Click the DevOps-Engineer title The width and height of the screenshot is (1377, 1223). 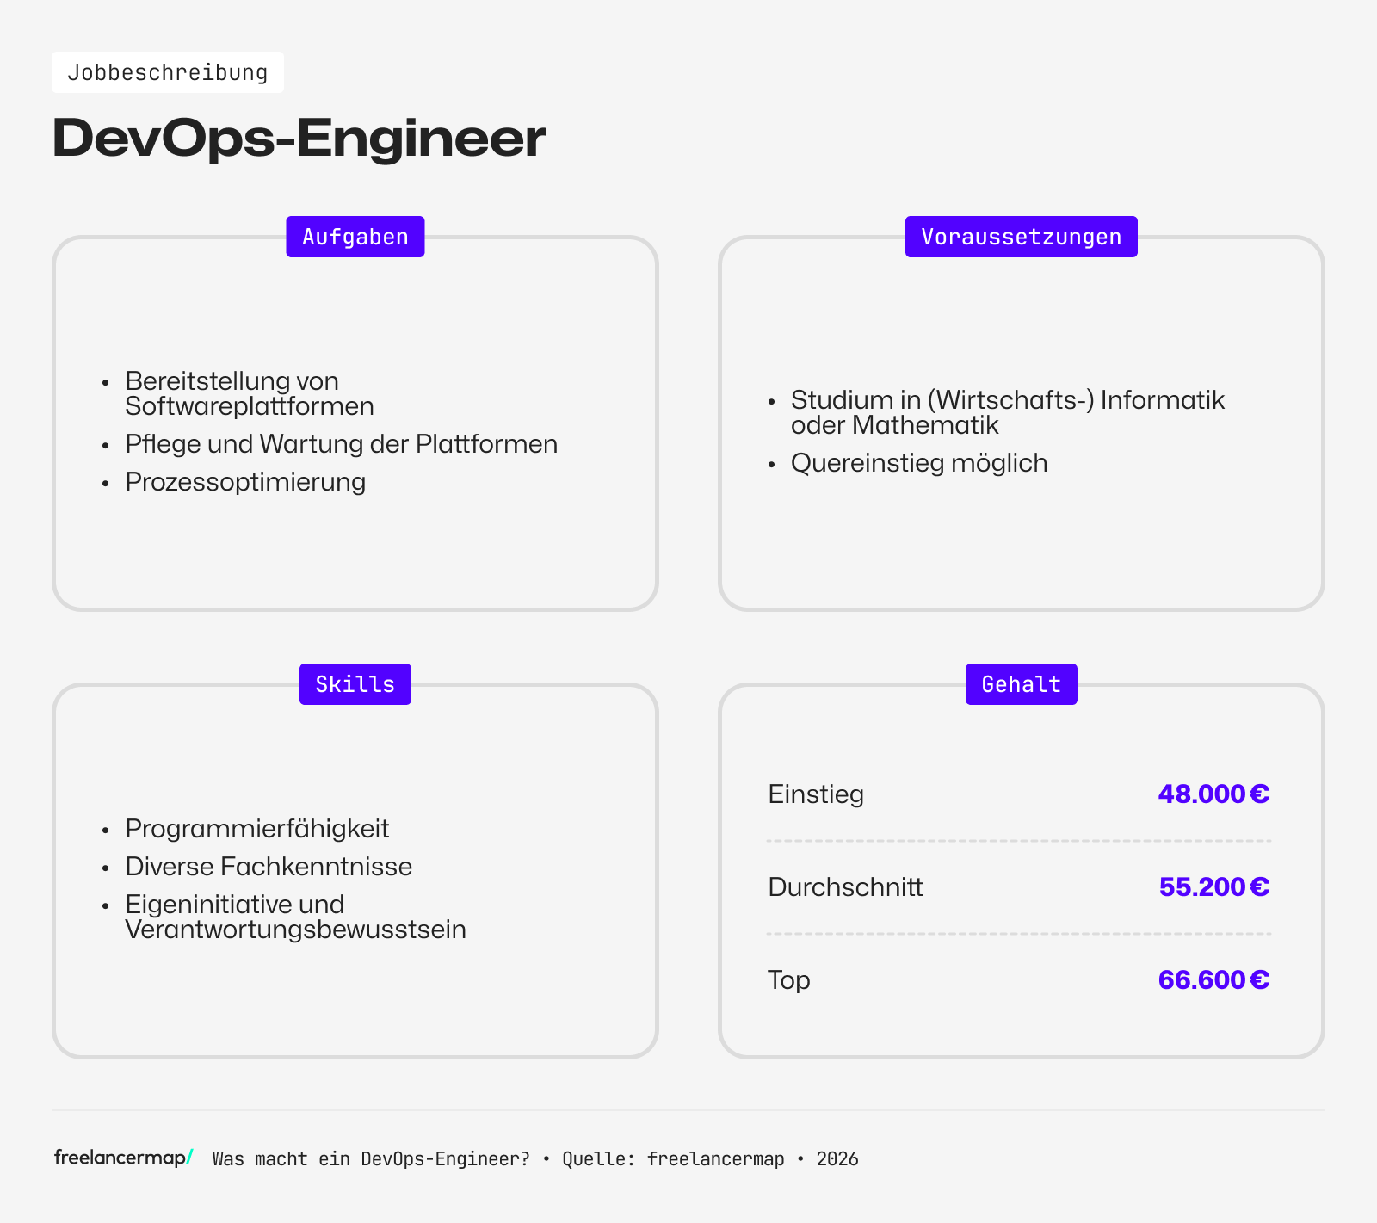pos(299,136)
